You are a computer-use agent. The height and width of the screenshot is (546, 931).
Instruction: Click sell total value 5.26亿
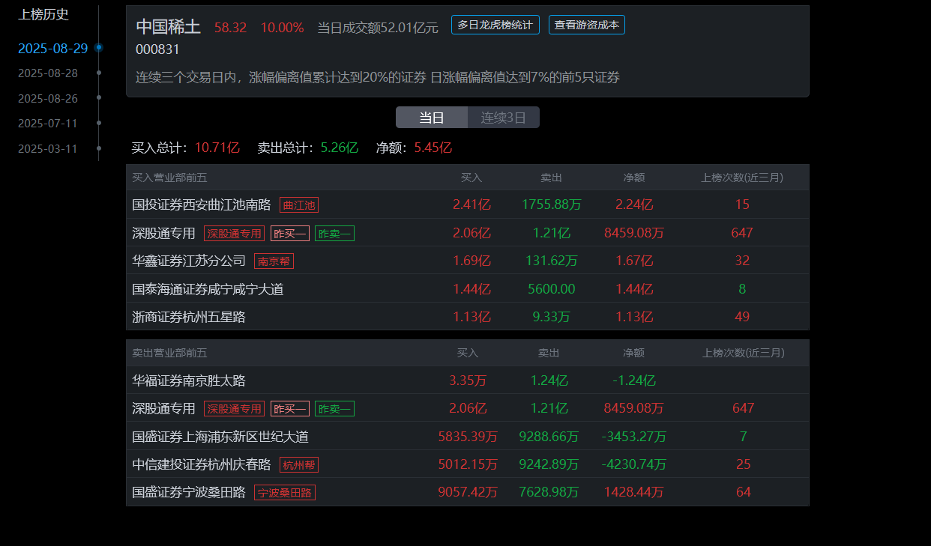click(339, 148)
